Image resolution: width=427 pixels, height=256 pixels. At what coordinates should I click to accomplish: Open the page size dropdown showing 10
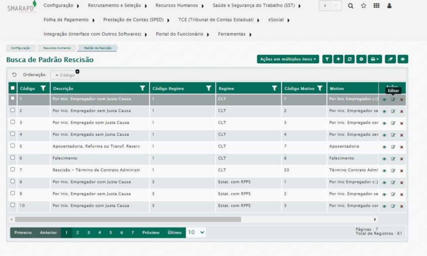pyautogui.click(x=196, y=233)
